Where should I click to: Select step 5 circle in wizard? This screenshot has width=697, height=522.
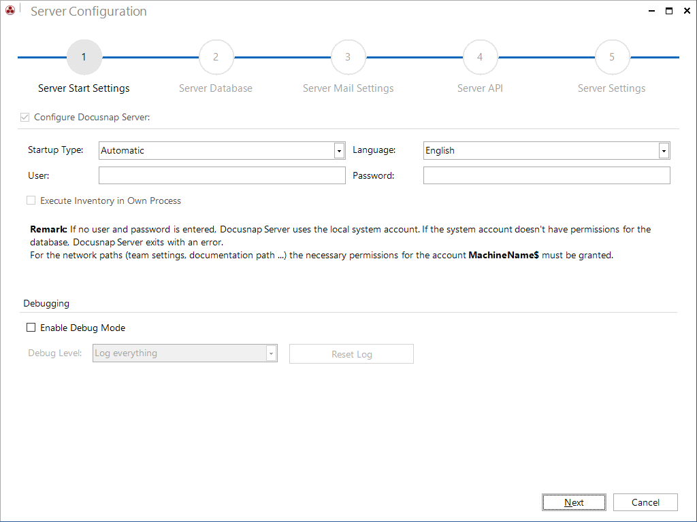click(612, 57)
